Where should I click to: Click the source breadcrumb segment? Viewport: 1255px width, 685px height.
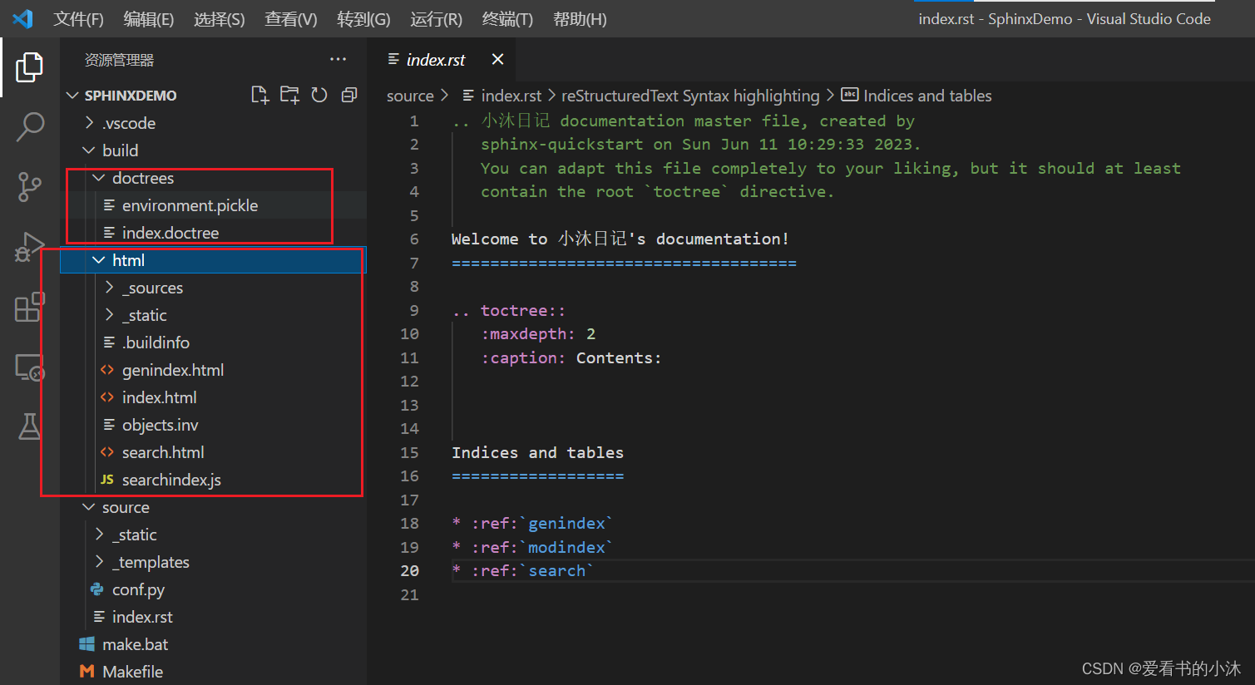point(410,96)
